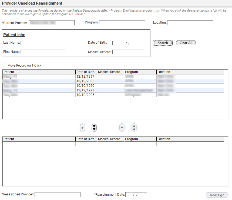Click the Medical Record search field
This screenshot has height=200, width=232.
tap(128, 52)
